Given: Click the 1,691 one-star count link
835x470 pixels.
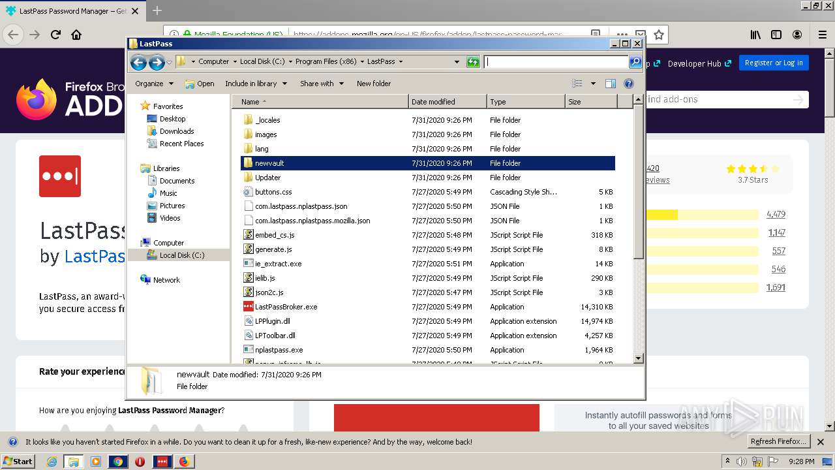Looking at the screenshot, I should (776, 287).
